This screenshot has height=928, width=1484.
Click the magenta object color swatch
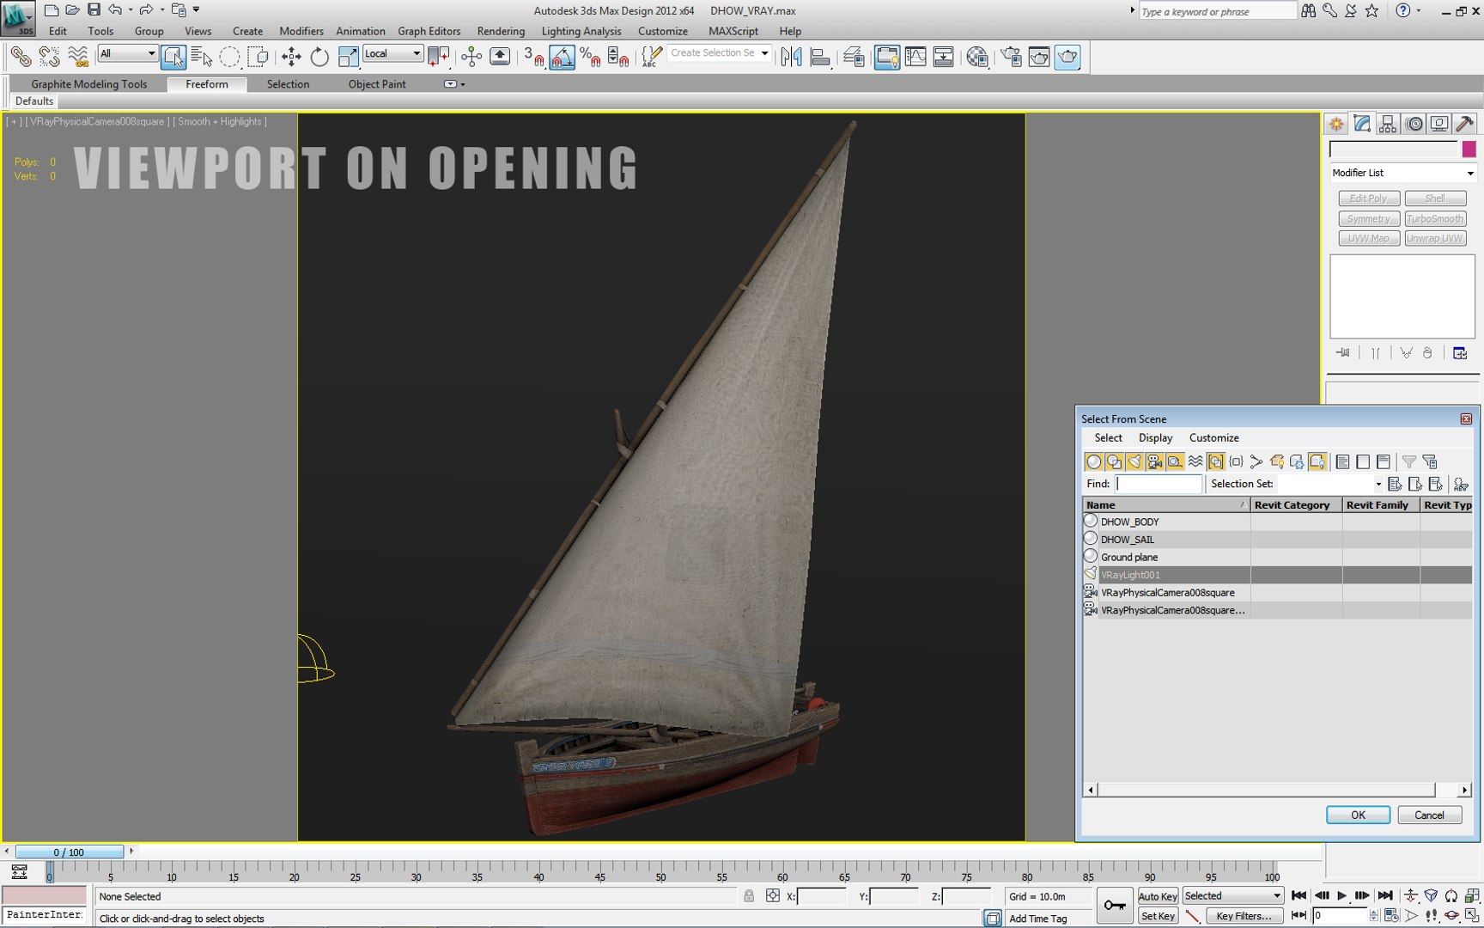click(1469, 150)
